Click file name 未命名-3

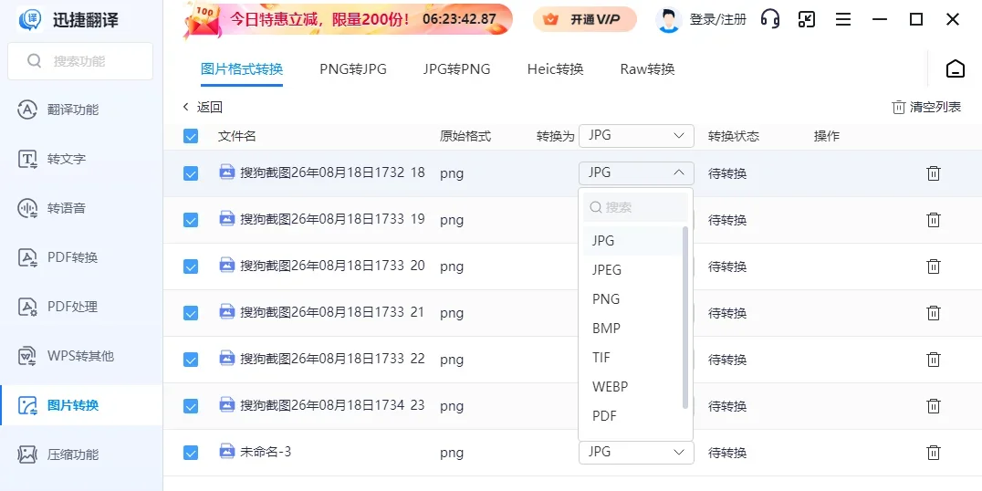coord(266,451)
